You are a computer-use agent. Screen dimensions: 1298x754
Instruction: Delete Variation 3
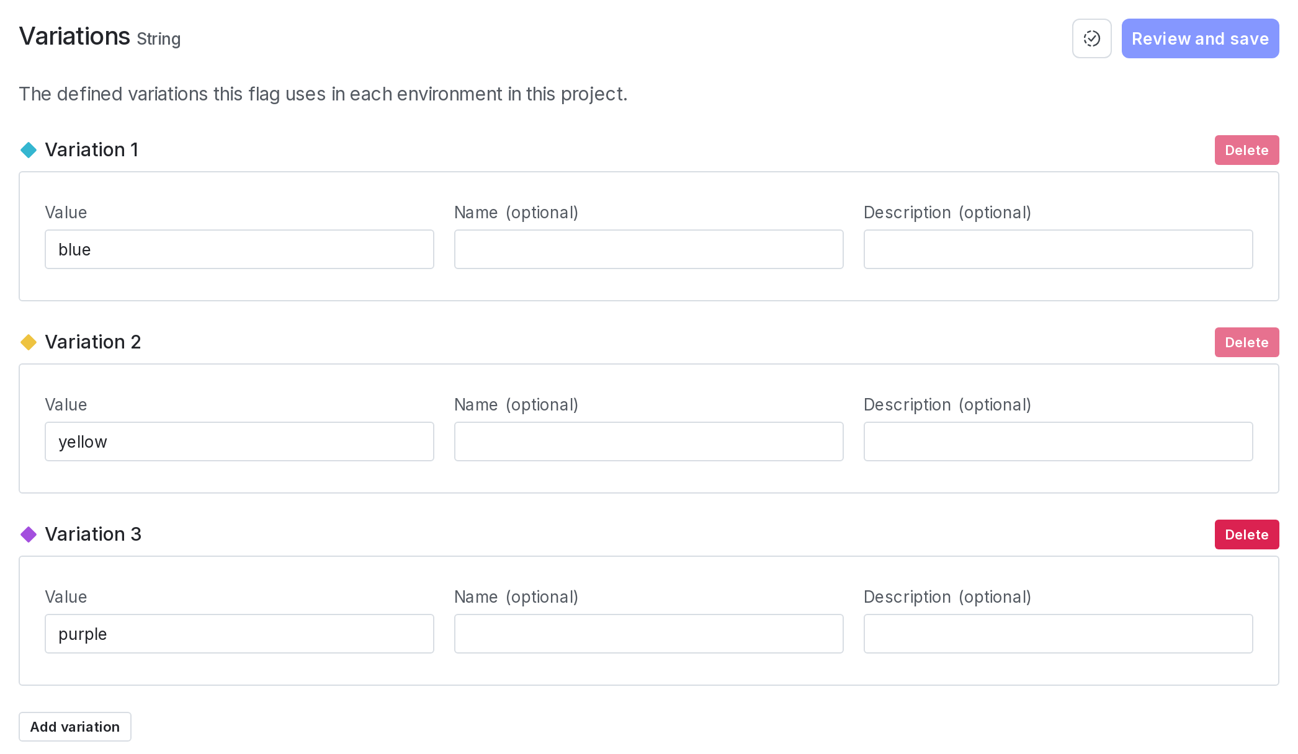1247,534
